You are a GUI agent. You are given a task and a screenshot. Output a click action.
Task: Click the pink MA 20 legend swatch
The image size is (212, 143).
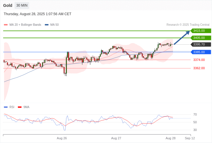pos(6,25)
